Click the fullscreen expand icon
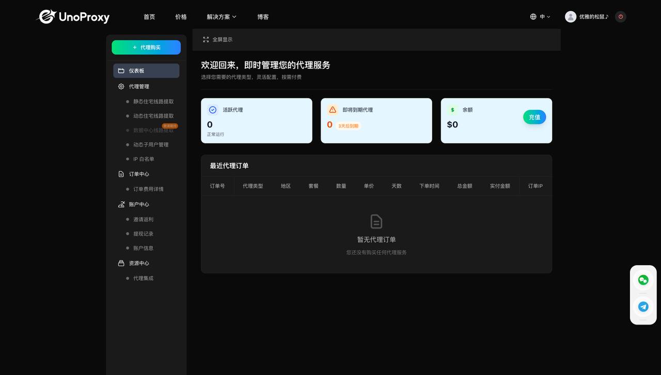Image resolution: width=661 pixels, height=375 pixels. (206, 39)
